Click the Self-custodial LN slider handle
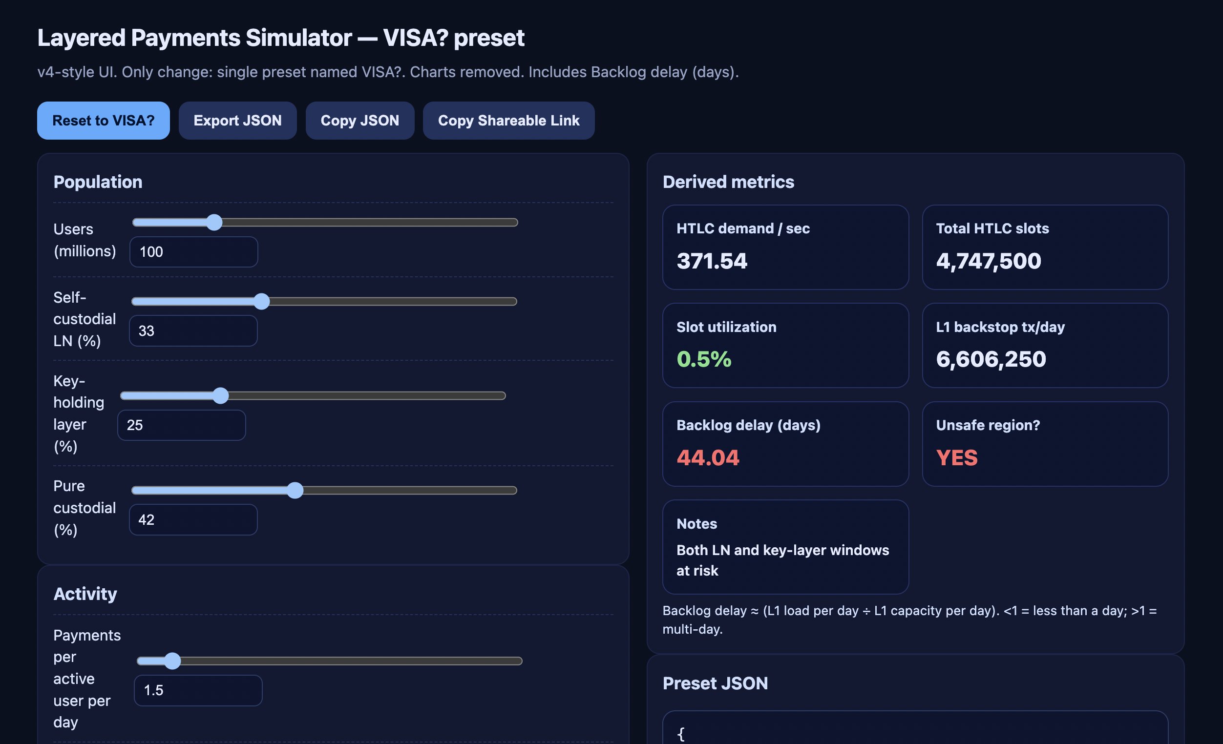Viewport: 1223px width, 744px height. (x=262, y=301)
